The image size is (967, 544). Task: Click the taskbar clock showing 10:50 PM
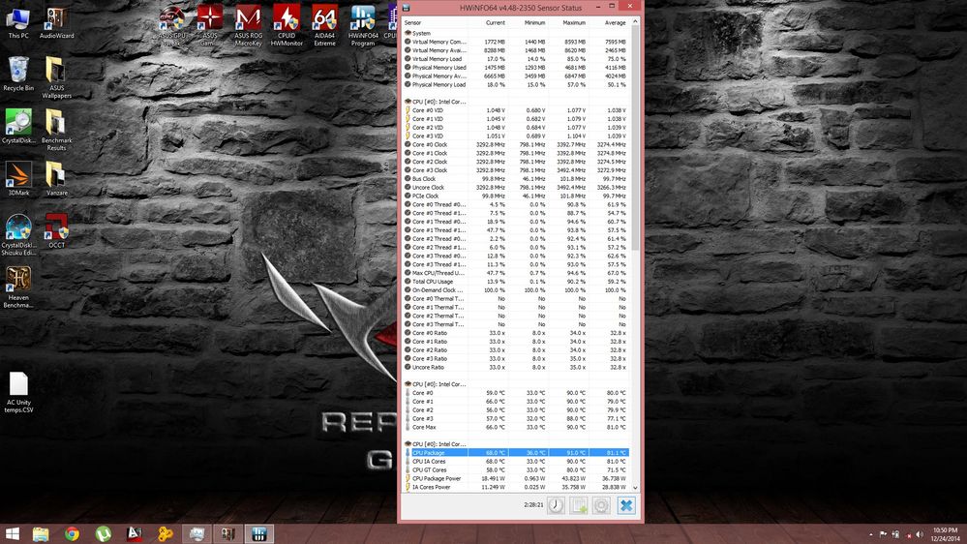(x=946, y=534)
